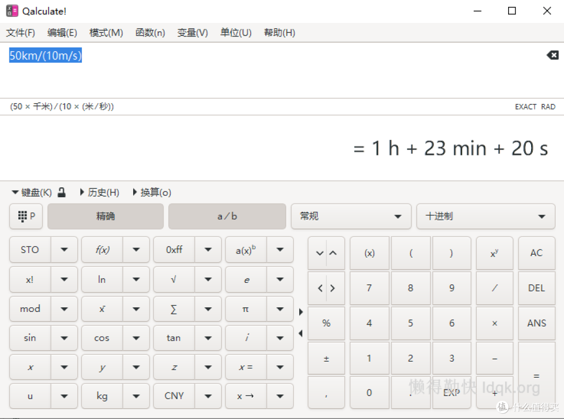Open the 文件(F) menu
This screenshot has height=419, width=564.
coord(20,33)
